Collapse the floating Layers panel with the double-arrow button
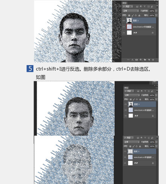 tap(155, 85)
